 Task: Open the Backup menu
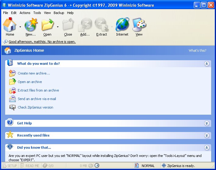click(59, 13)
